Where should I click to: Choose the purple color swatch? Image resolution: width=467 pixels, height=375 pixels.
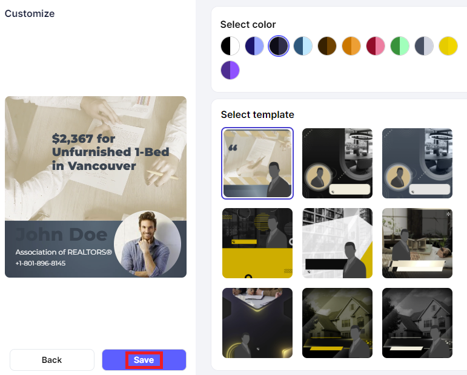coord(230,70)
